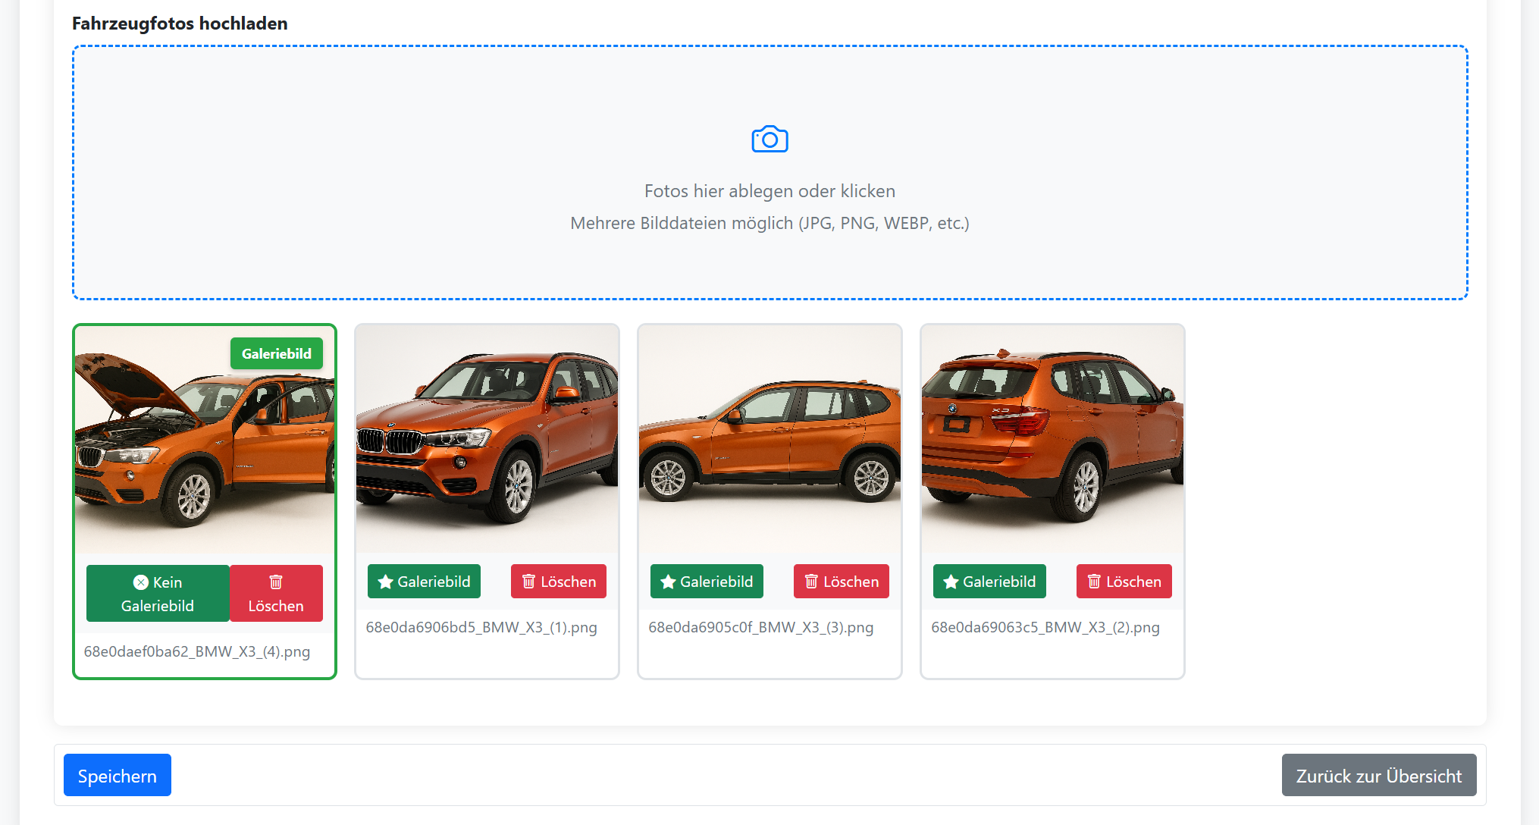Toggle off gallery image with Kein Galeriebild
This screenshot has height=825, width=1539.
click(x=158, y=594)
